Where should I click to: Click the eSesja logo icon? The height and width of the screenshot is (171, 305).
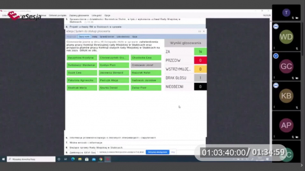pos(14,16)
